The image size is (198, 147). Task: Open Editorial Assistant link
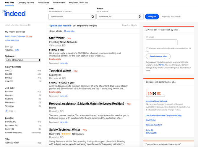154,125
